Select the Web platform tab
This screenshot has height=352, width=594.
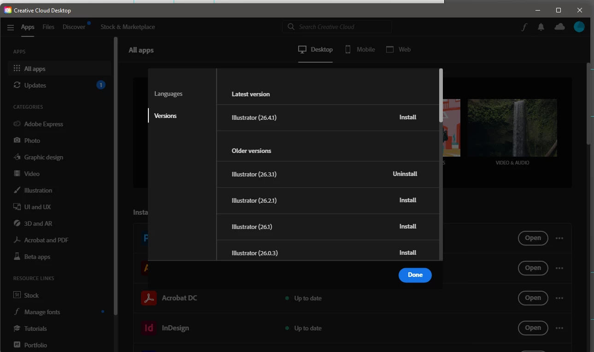coord(398,49)
